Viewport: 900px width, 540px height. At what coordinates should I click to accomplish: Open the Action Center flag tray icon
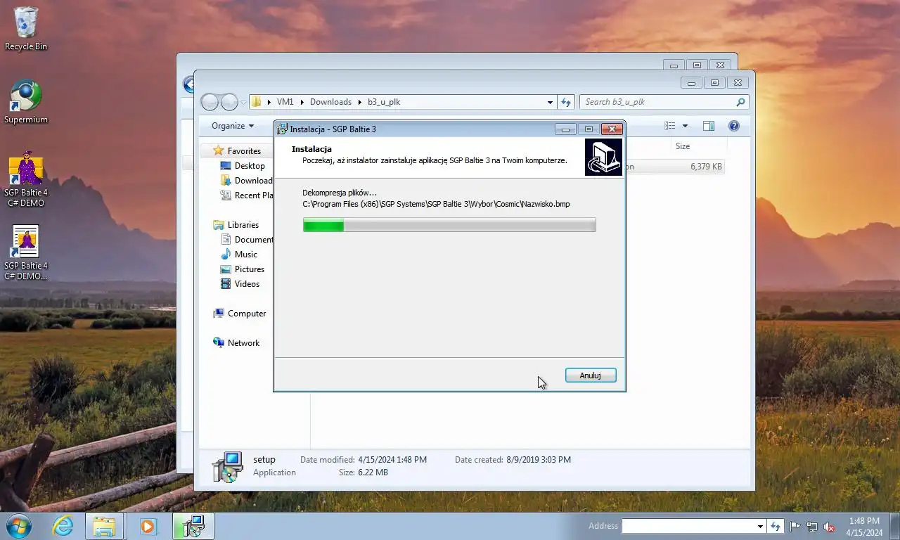coord(795,526)
